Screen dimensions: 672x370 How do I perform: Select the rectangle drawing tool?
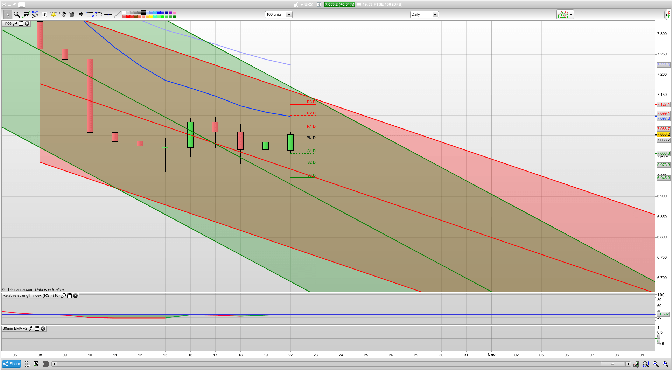pos(90,14)
